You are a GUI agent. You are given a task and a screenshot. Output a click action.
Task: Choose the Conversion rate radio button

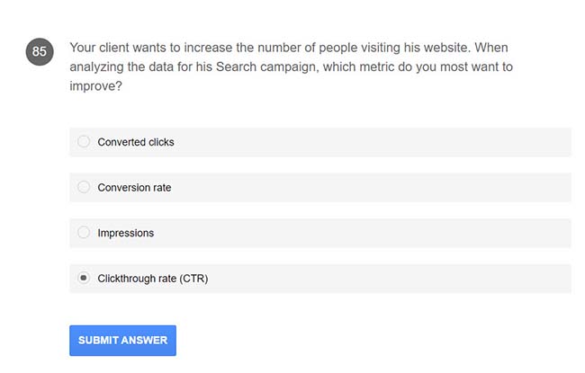84,187
